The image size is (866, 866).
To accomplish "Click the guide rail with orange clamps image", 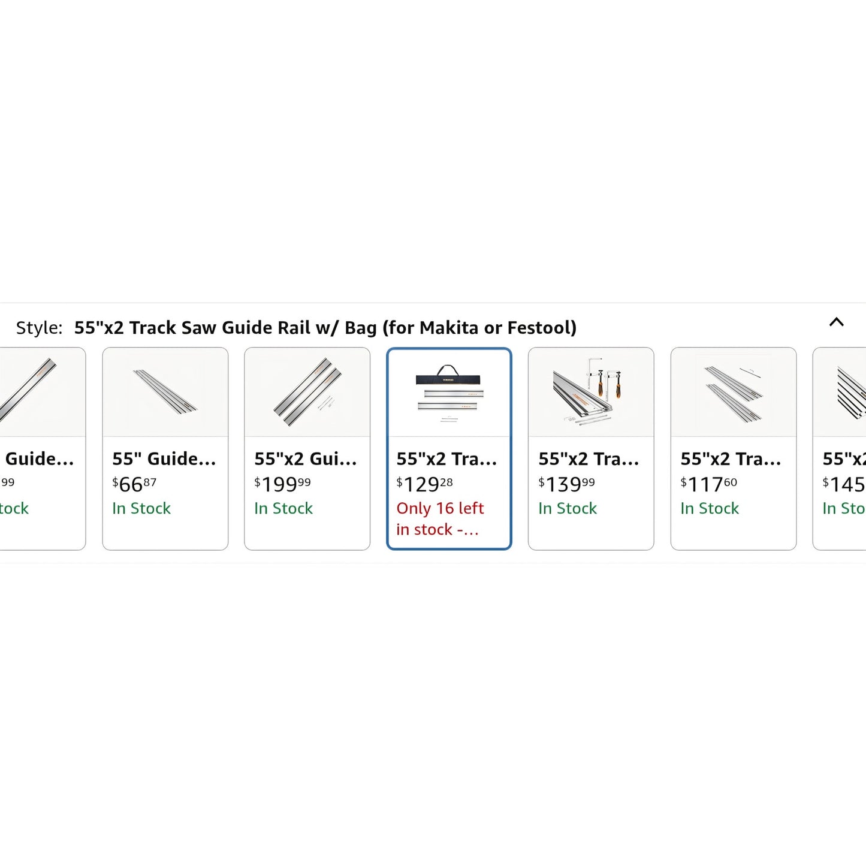I will (x=590, y=393).
